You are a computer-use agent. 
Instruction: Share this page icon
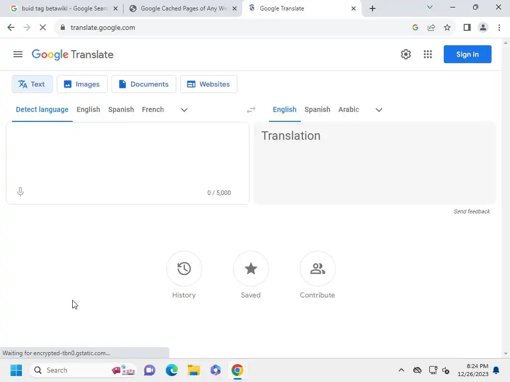tap(431, 28)
